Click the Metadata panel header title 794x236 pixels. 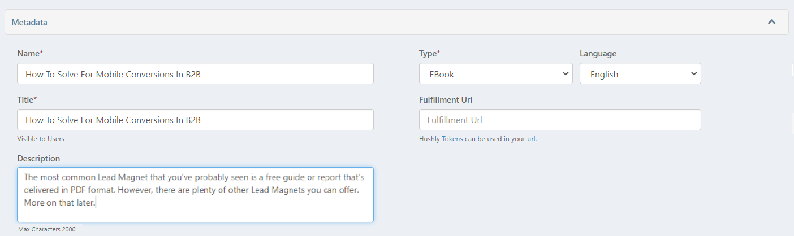tap(29, 23)
